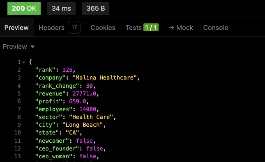Click line number 2 in gutter

tap(19, 70)
